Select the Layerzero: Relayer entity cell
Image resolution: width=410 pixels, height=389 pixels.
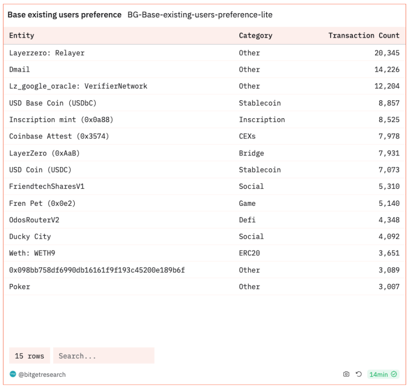coord(47,53)
